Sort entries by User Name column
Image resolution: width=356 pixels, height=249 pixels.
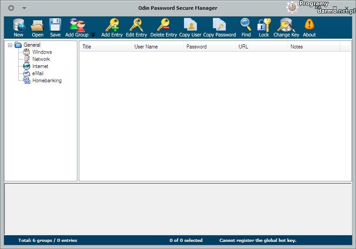tap(157, 47)
